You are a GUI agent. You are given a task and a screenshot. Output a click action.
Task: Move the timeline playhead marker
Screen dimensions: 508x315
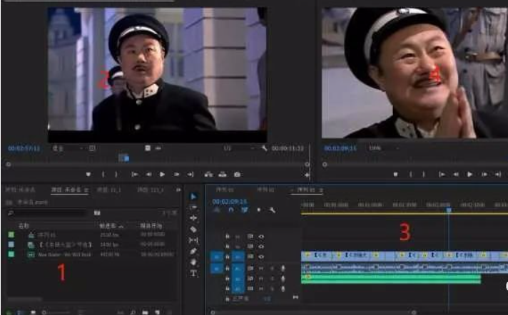tap(449, 210)
